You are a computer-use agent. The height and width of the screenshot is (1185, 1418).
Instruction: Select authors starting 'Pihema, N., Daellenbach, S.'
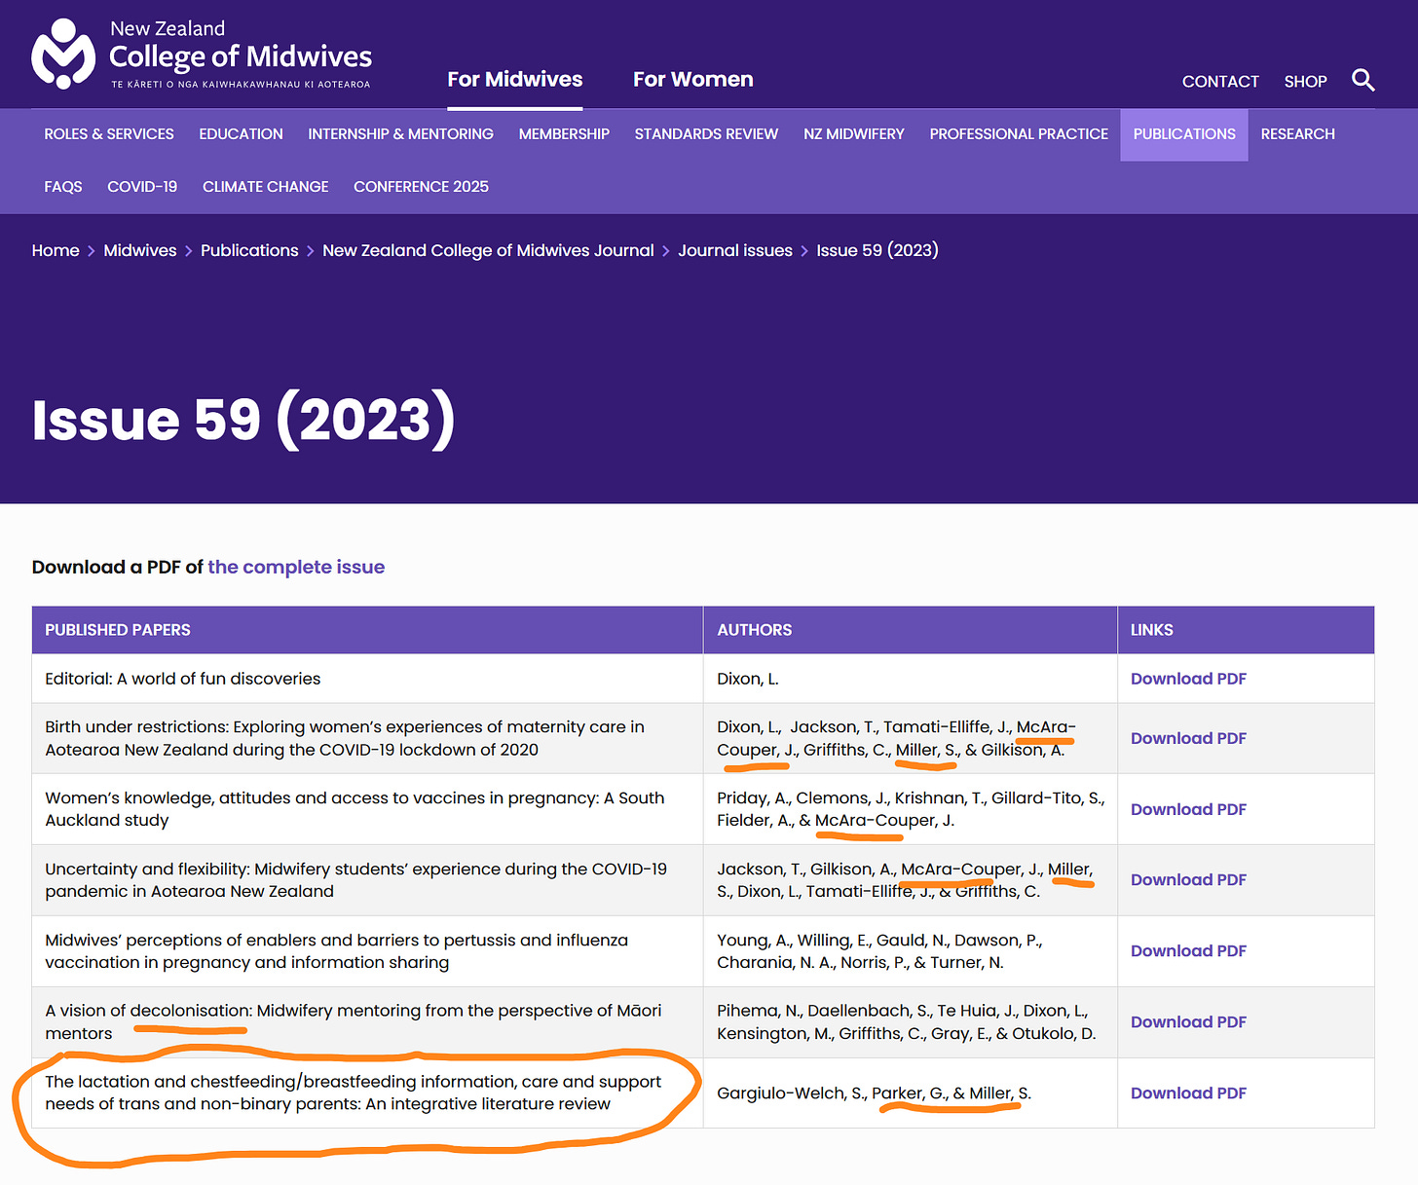pyautogui.click(x=906, y=1021)
